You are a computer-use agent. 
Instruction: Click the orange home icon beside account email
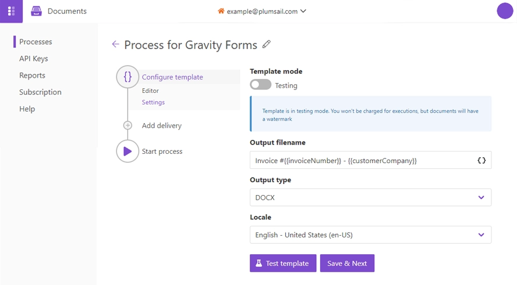coord(221,11)
